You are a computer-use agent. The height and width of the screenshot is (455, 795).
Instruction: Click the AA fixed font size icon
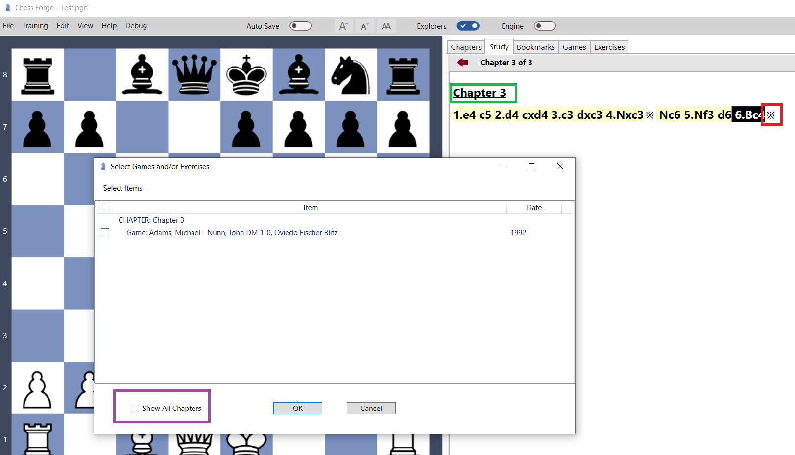point(386,26)
